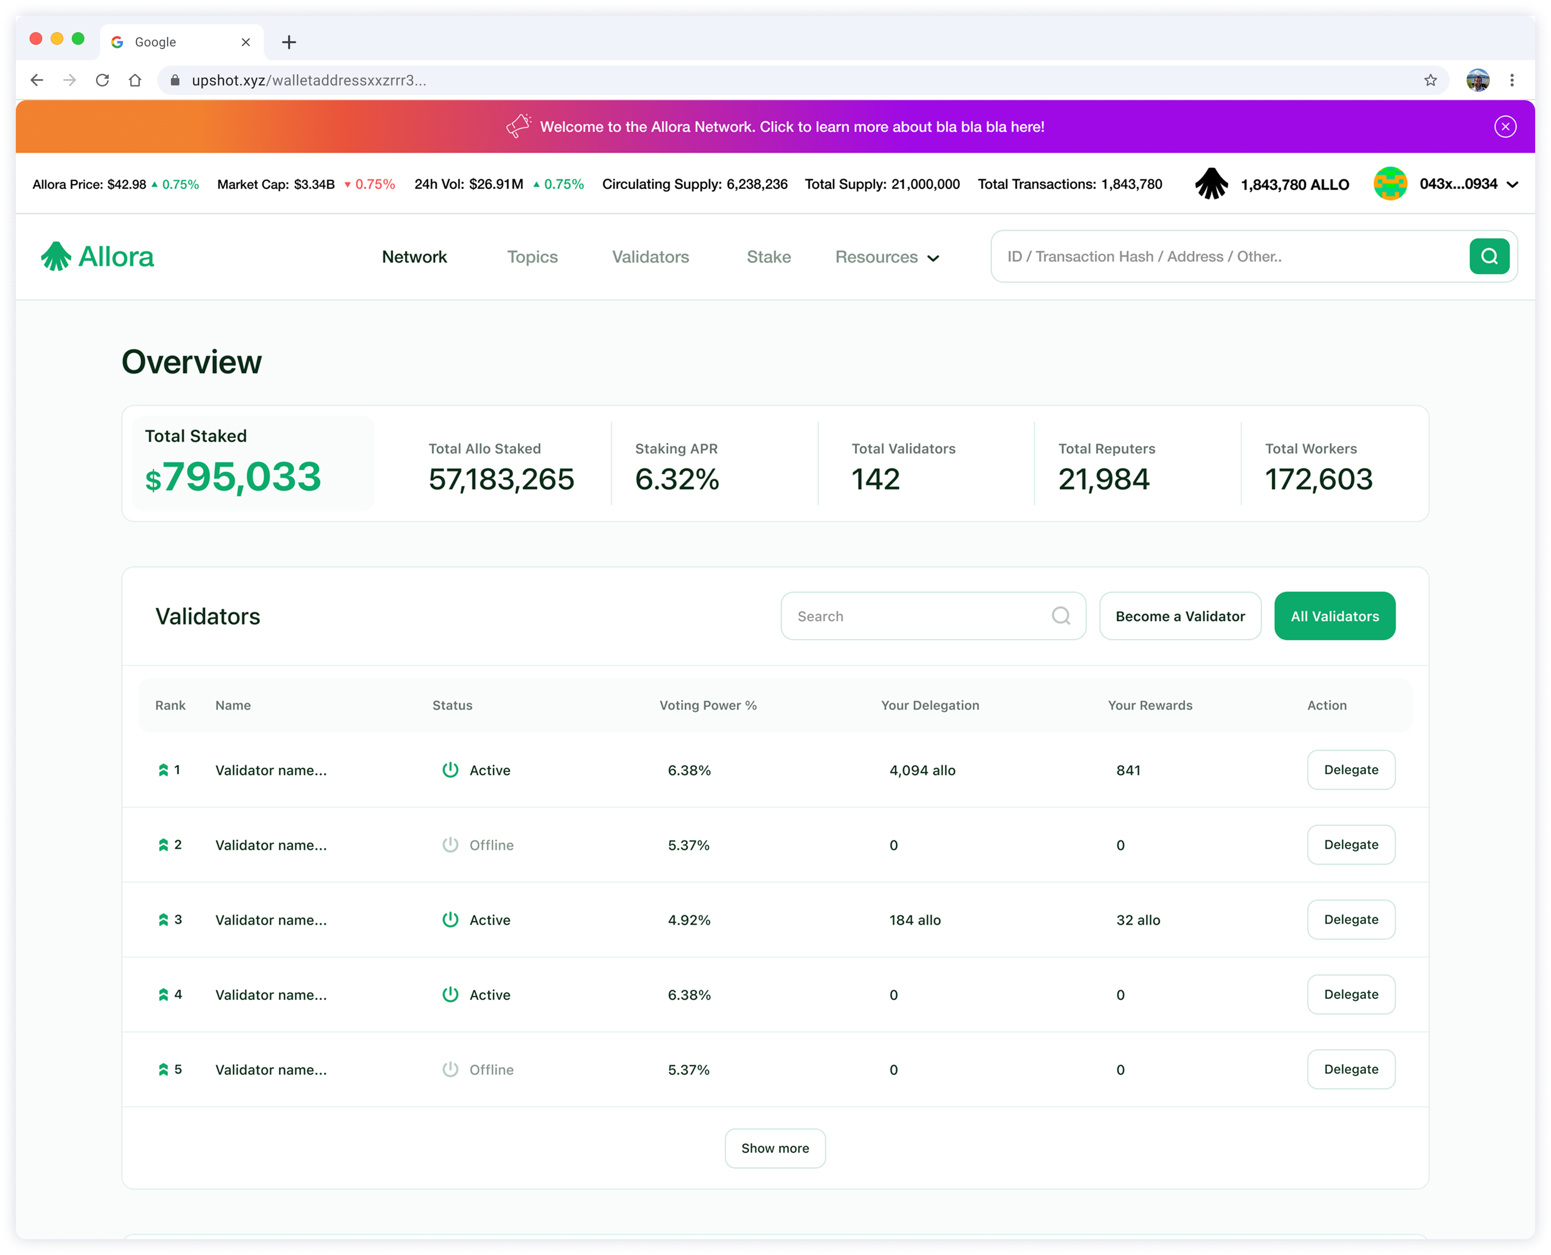Click magnifier icon in validators search

coord(1060,615)
